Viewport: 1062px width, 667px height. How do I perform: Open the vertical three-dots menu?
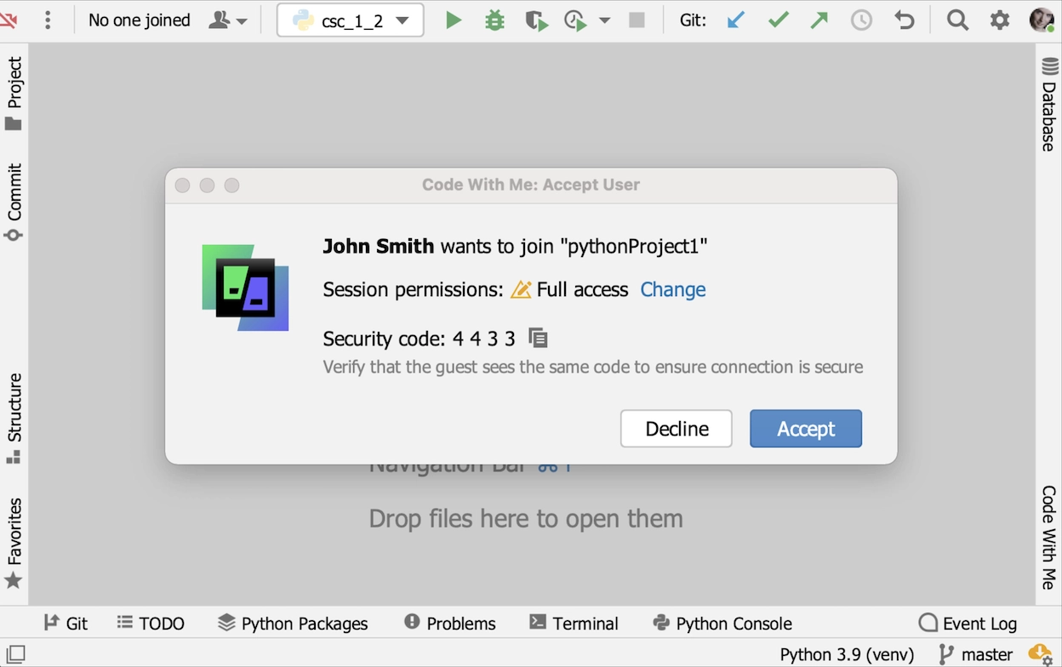click(48, 20)
